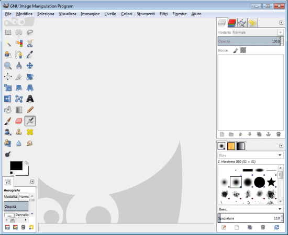Open the layers dock tab menu arrow
Image resolution: width=288 pixels, height=235 pixels.
(x=281, y=23)
